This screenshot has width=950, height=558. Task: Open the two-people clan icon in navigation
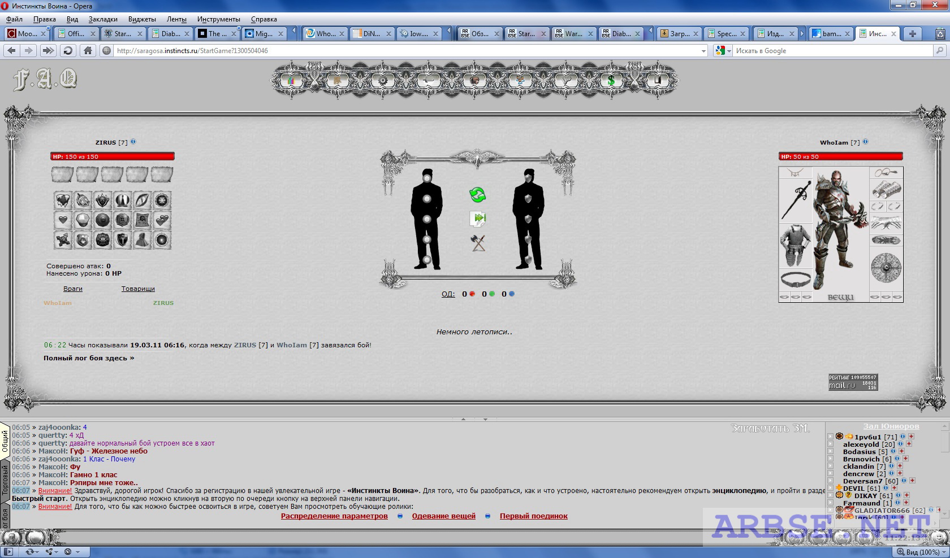point(520,81)
